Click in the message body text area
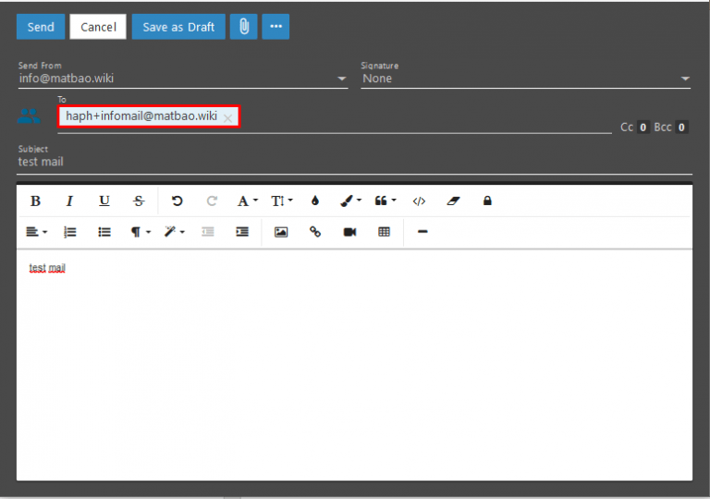 point(355,365)
